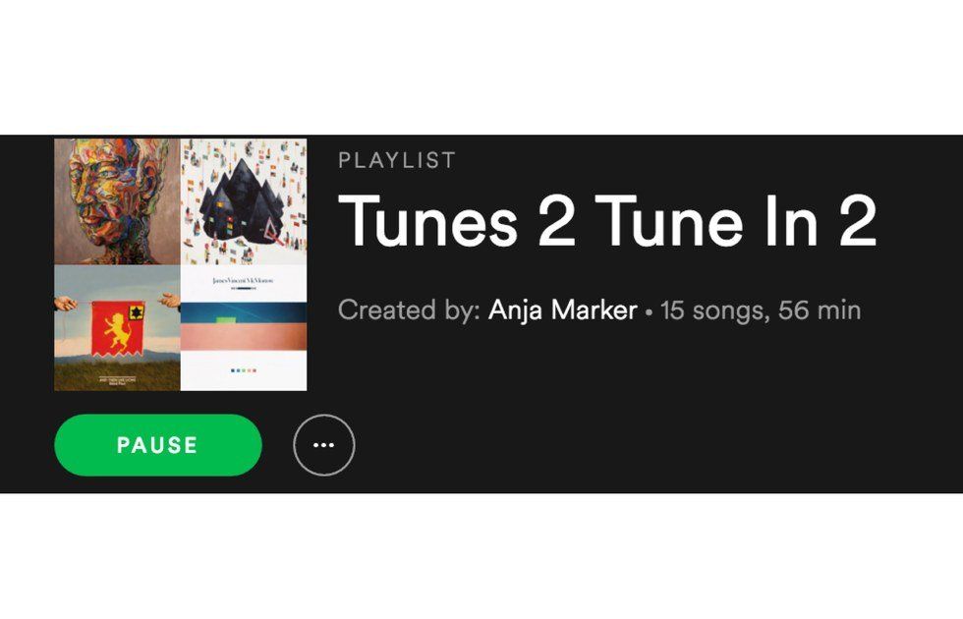Pause the playlist with the green button

(x=158, y=445)
